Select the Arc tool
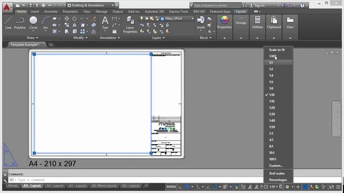 click(x=46, y=23)
